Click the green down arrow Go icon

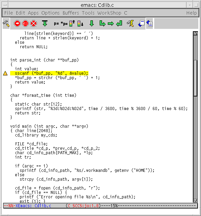point(92,23)
